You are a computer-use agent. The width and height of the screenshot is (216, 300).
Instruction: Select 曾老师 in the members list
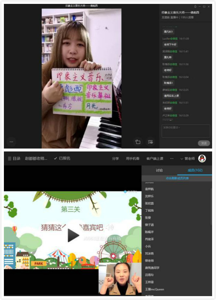click(149, 260)
